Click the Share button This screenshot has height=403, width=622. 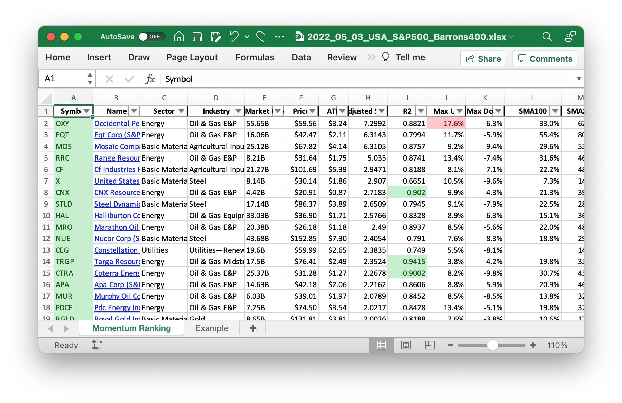tap(483, 59)
